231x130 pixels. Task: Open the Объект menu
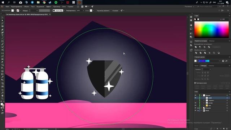pos(26,6)
